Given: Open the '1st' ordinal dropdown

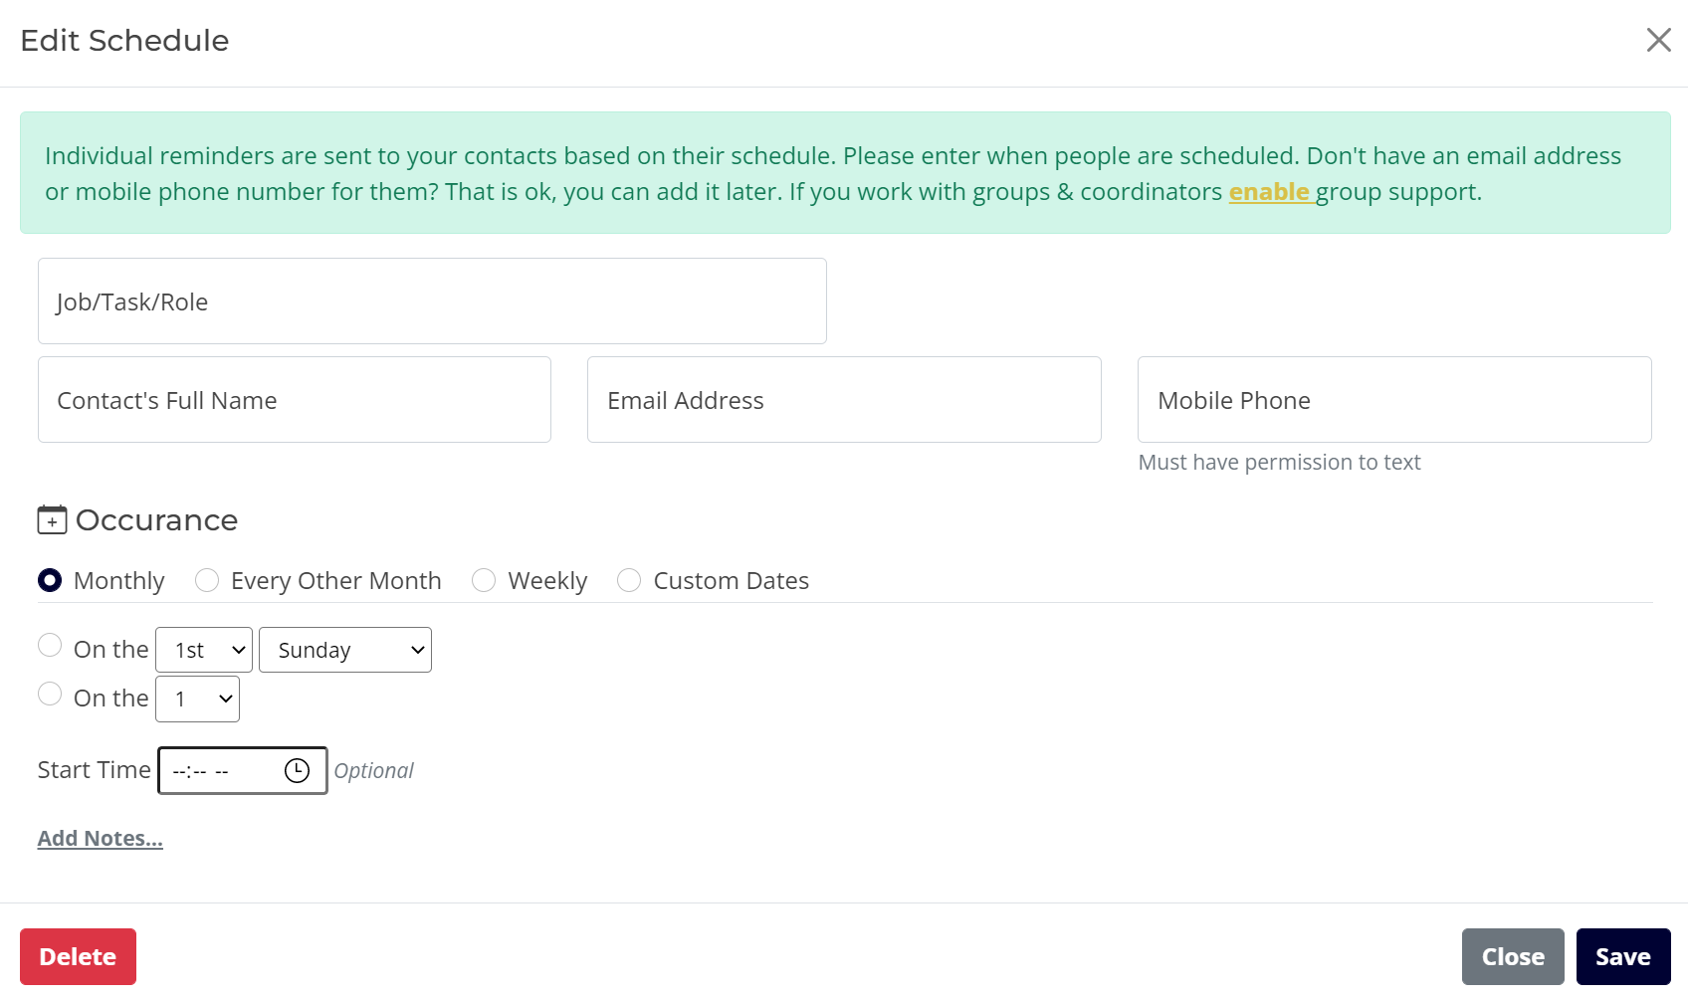Looking at the screenshot, I should (204, 650).
